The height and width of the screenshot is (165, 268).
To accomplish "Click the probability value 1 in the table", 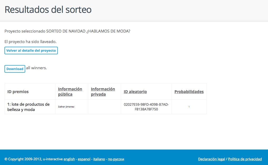I will (189, 107).
